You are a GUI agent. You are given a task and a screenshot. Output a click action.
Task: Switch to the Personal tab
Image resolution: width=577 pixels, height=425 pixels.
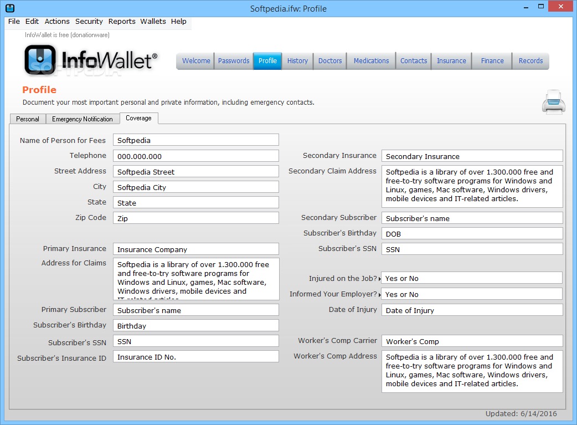click(28, 119)
